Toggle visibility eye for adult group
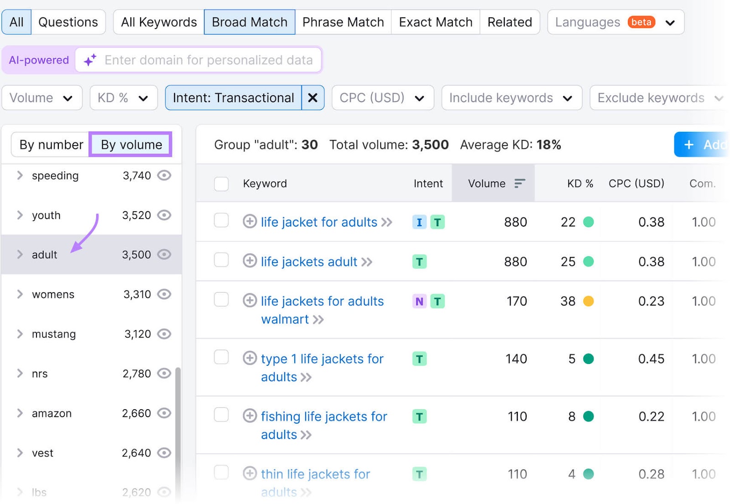Image resolution: width=730 pixels, height=504 pixels. tap(164, 254)
